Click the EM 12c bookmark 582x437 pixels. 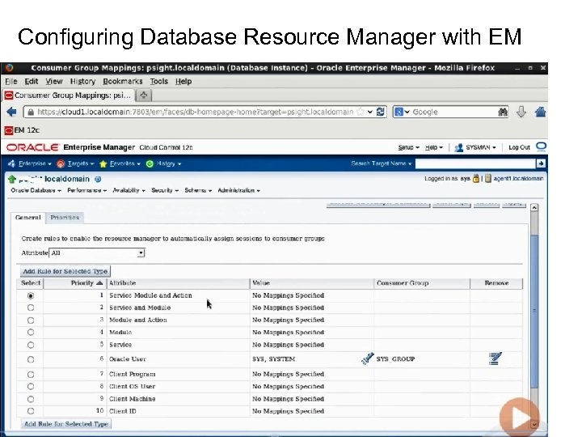pyautogui.click(x=22, y=130)
